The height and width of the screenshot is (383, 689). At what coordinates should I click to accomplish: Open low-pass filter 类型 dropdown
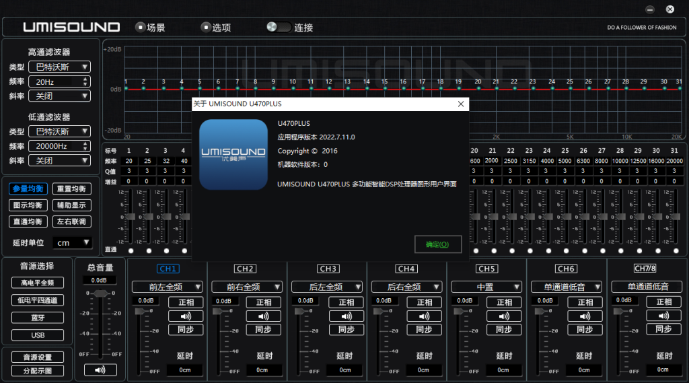60,131
